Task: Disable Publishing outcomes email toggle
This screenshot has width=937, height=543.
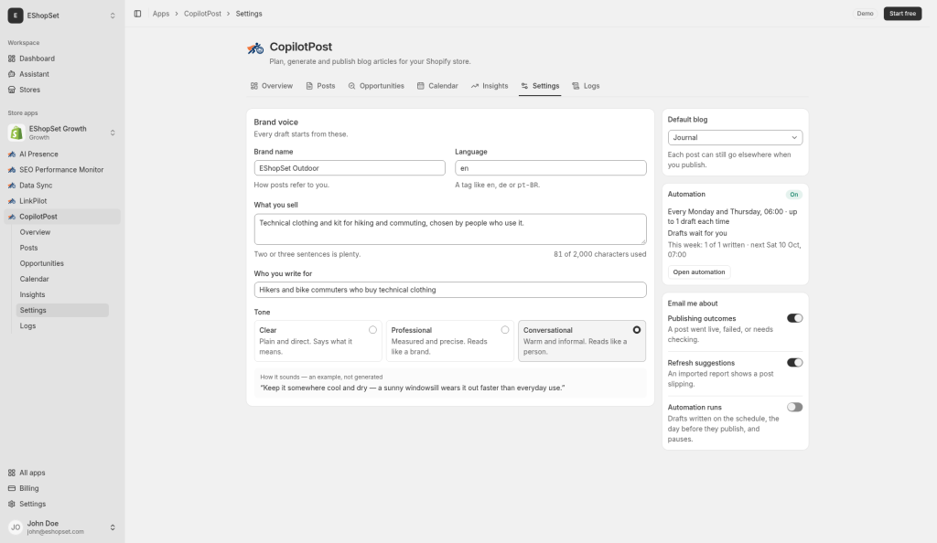Action: point(795,318)
